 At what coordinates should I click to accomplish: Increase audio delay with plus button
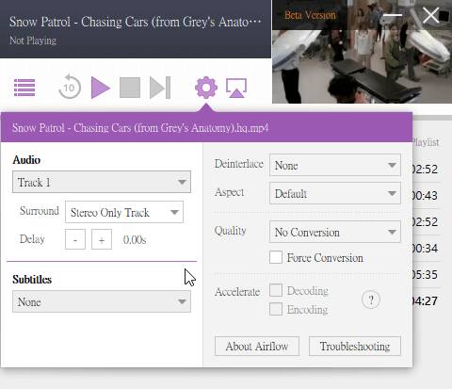tap(102, 239)
